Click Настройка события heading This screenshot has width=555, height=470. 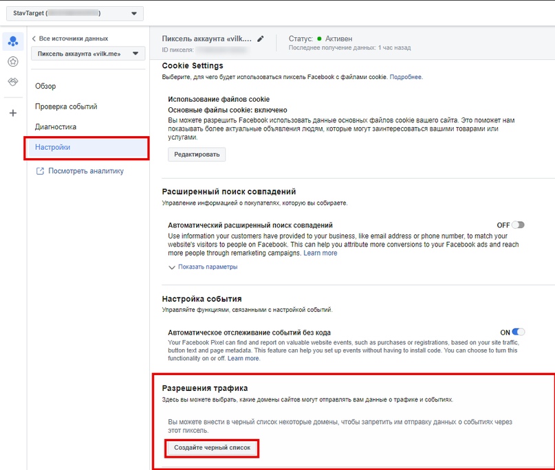point(202,299)
